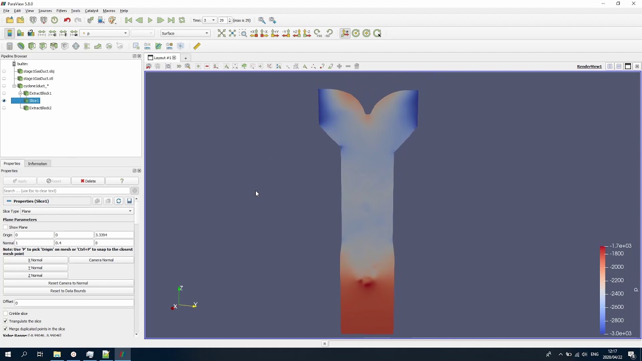Open coloring array 'p' dropdown
The image size is (642, 361).
click(x=104, y=33)
